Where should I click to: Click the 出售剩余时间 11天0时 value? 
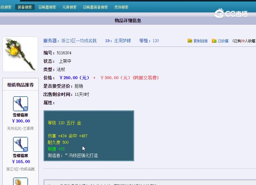(x=82, y=95)
